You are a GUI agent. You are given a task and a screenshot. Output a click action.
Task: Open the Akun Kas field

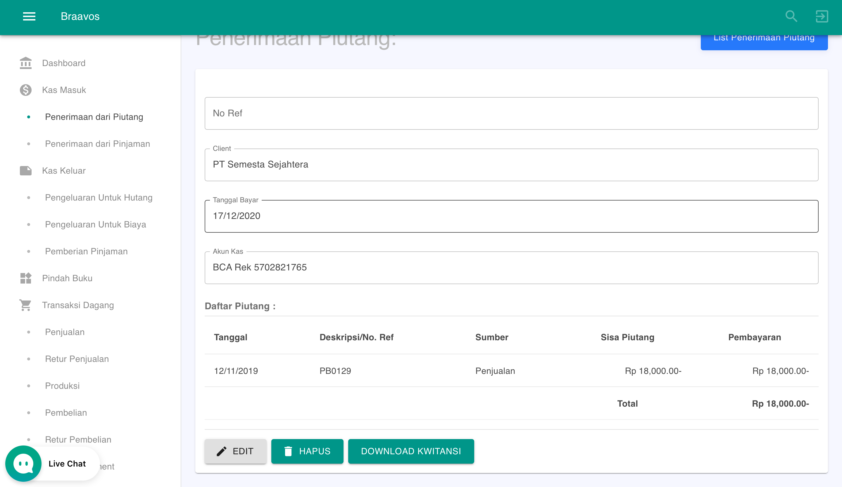(x=511, y=267)
